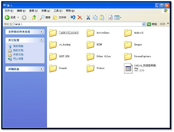Expand the address bar dropdown arrow
The width and height of the screenshot is (174, 132).
144,24
